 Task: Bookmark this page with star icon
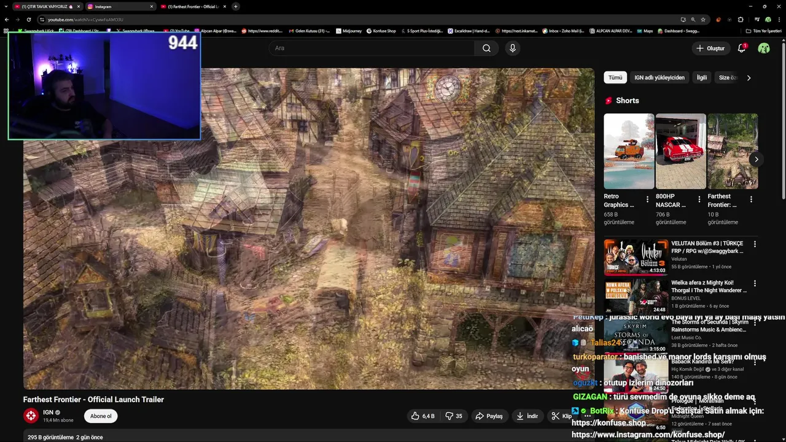[703, 19]
